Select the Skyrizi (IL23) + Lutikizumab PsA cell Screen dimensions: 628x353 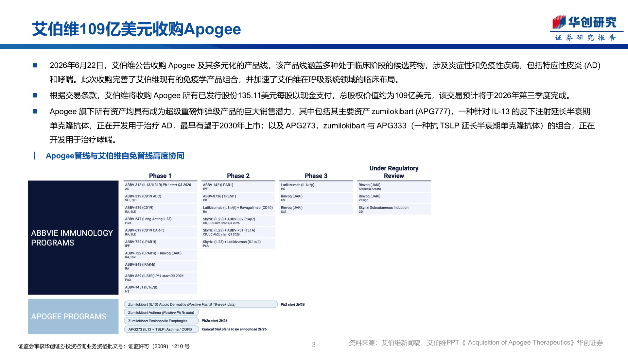coord(238,244)
